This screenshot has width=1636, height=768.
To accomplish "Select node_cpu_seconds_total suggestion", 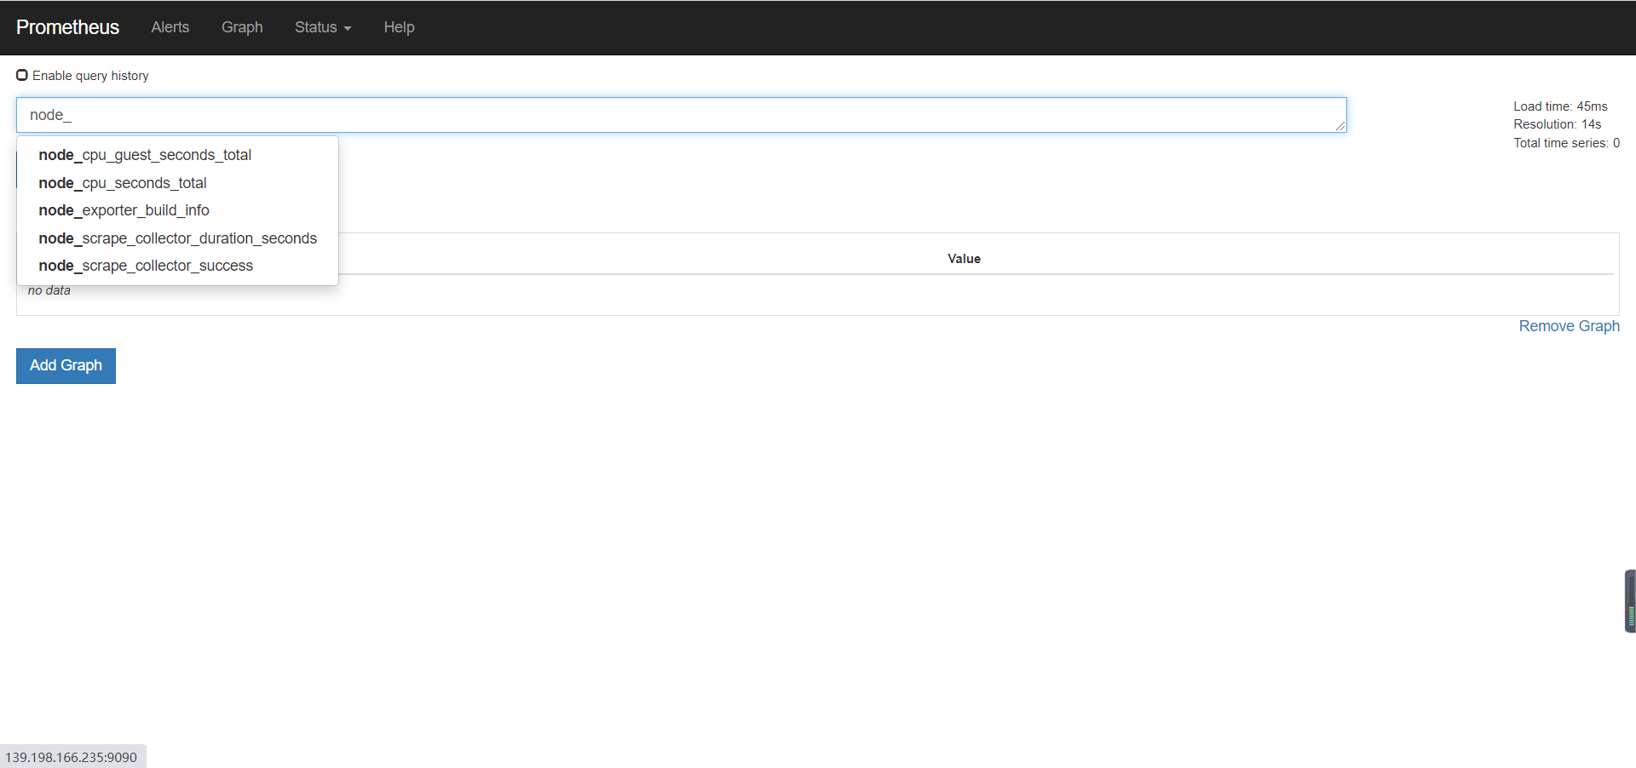I will (x=177, y=183).
